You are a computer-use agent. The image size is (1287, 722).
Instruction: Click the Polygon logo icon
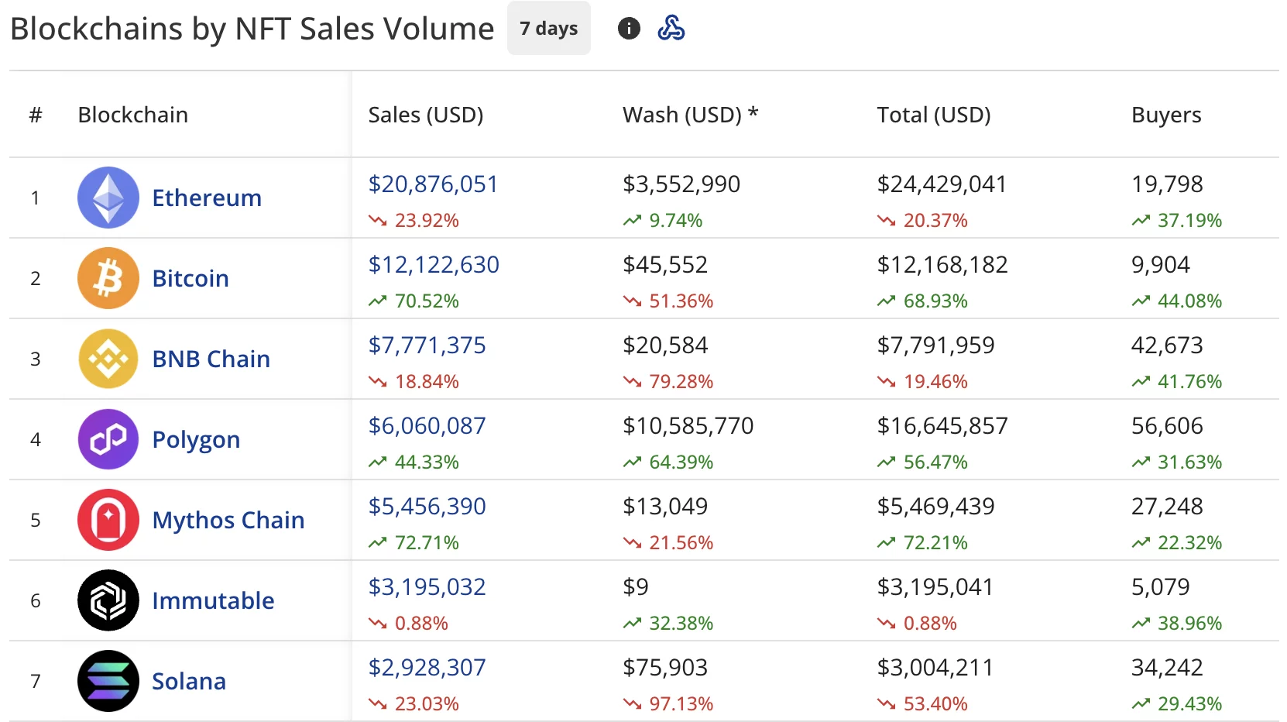click(108, 439)
